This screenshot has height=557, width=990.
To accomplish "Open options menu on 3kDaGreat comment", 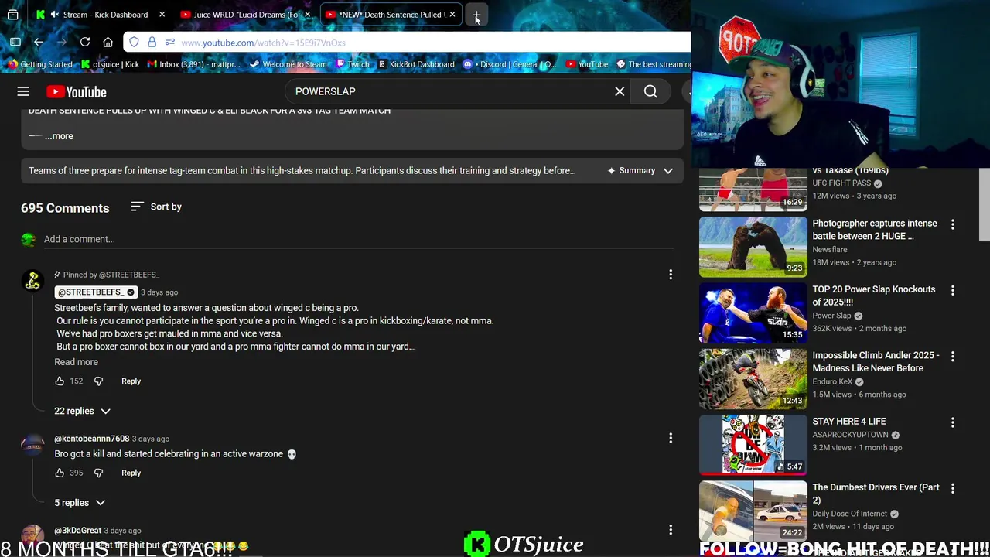I will [671, 530].
